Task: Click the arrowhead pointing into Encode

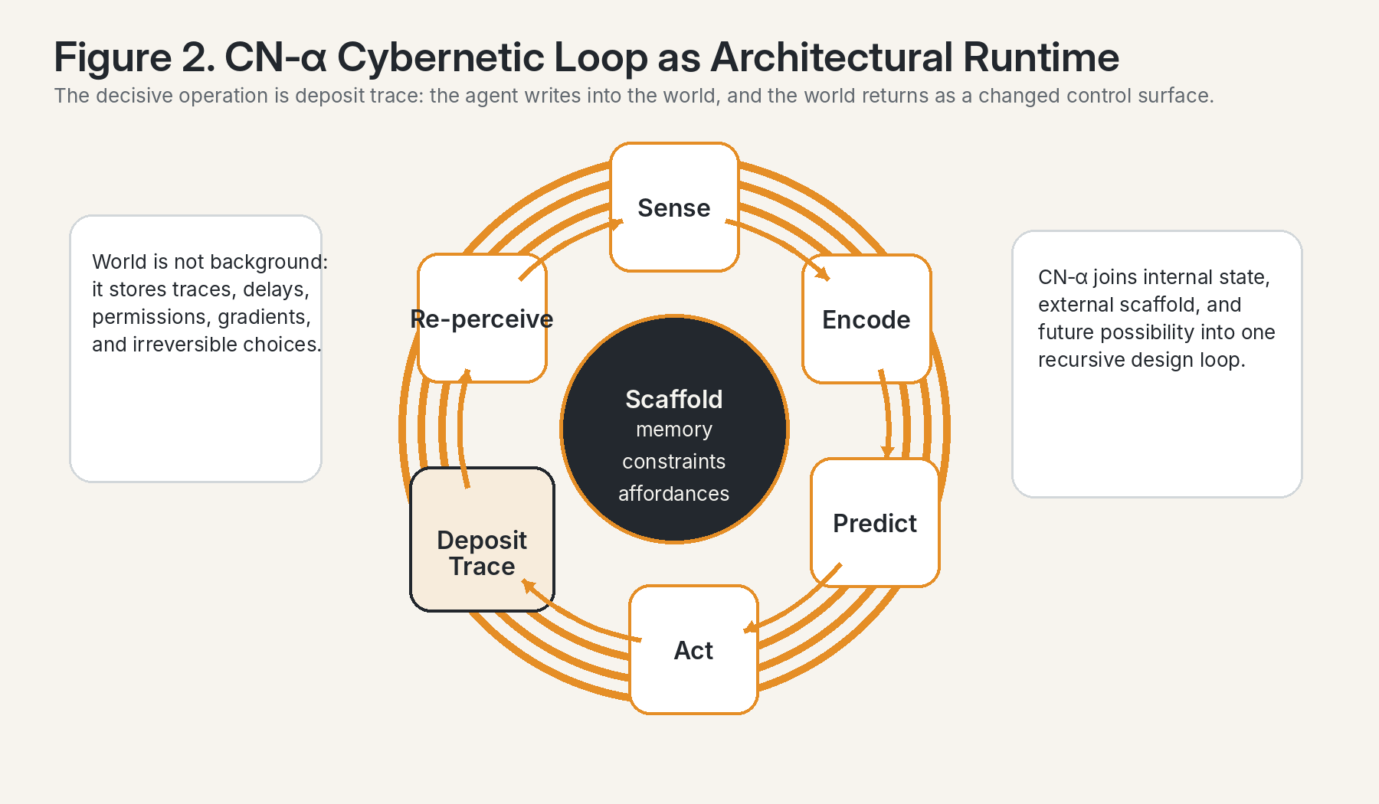Action: tap(824, 274)
